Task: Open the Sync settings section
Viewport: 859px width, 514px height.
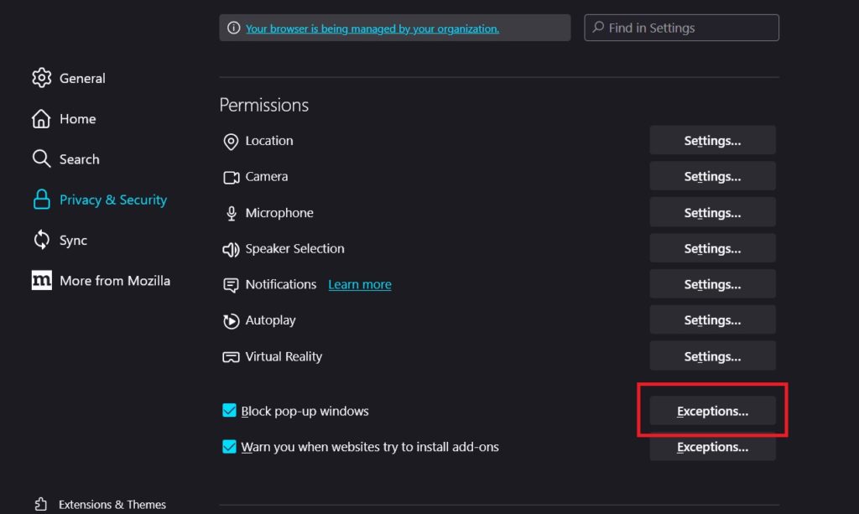Action: click(x=73, y=240)
